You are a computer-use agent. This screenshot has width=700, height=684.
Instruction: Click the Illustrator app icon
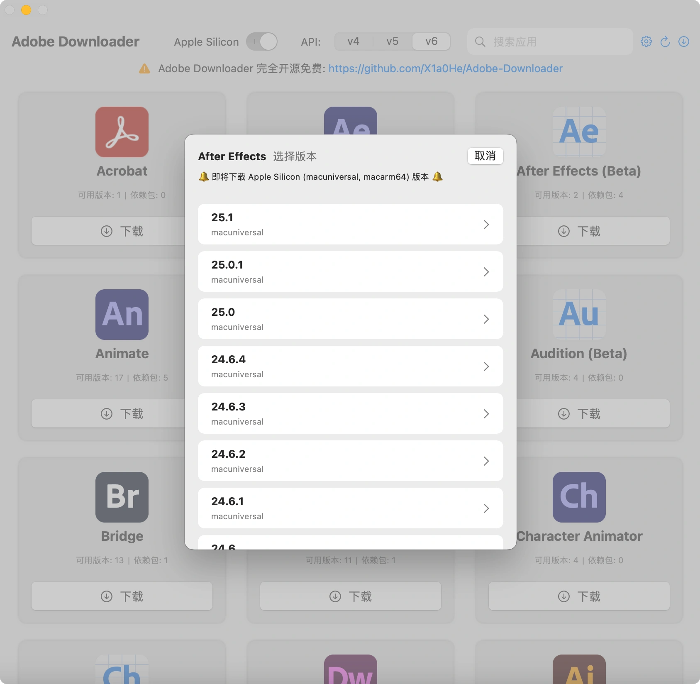click(x=579, y=669)
